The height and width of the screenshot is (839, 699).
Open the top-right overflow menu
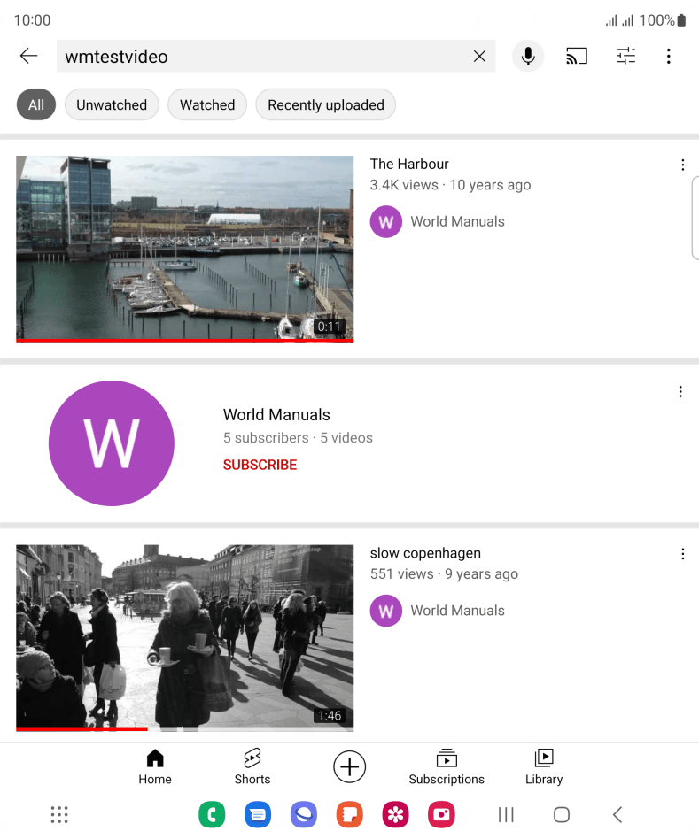669,56
